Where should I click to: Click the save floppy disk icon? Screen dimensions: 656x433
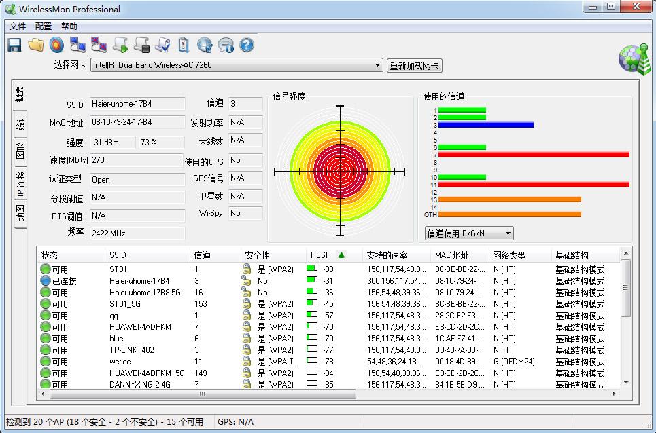(x=15, y=45)
